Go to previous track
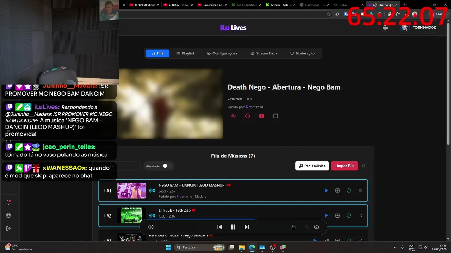This screenshot has height=253, width=451. point(220,227)
